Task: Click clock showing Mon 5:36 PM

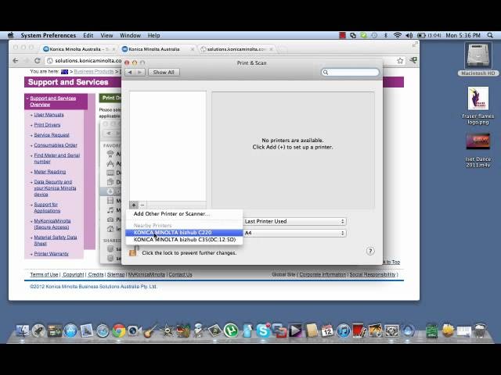Action: point(463,35)
